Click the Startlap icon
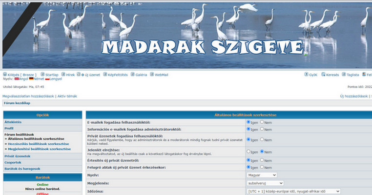This screenshot has width=372, height=195. click(x=42, y=75)
